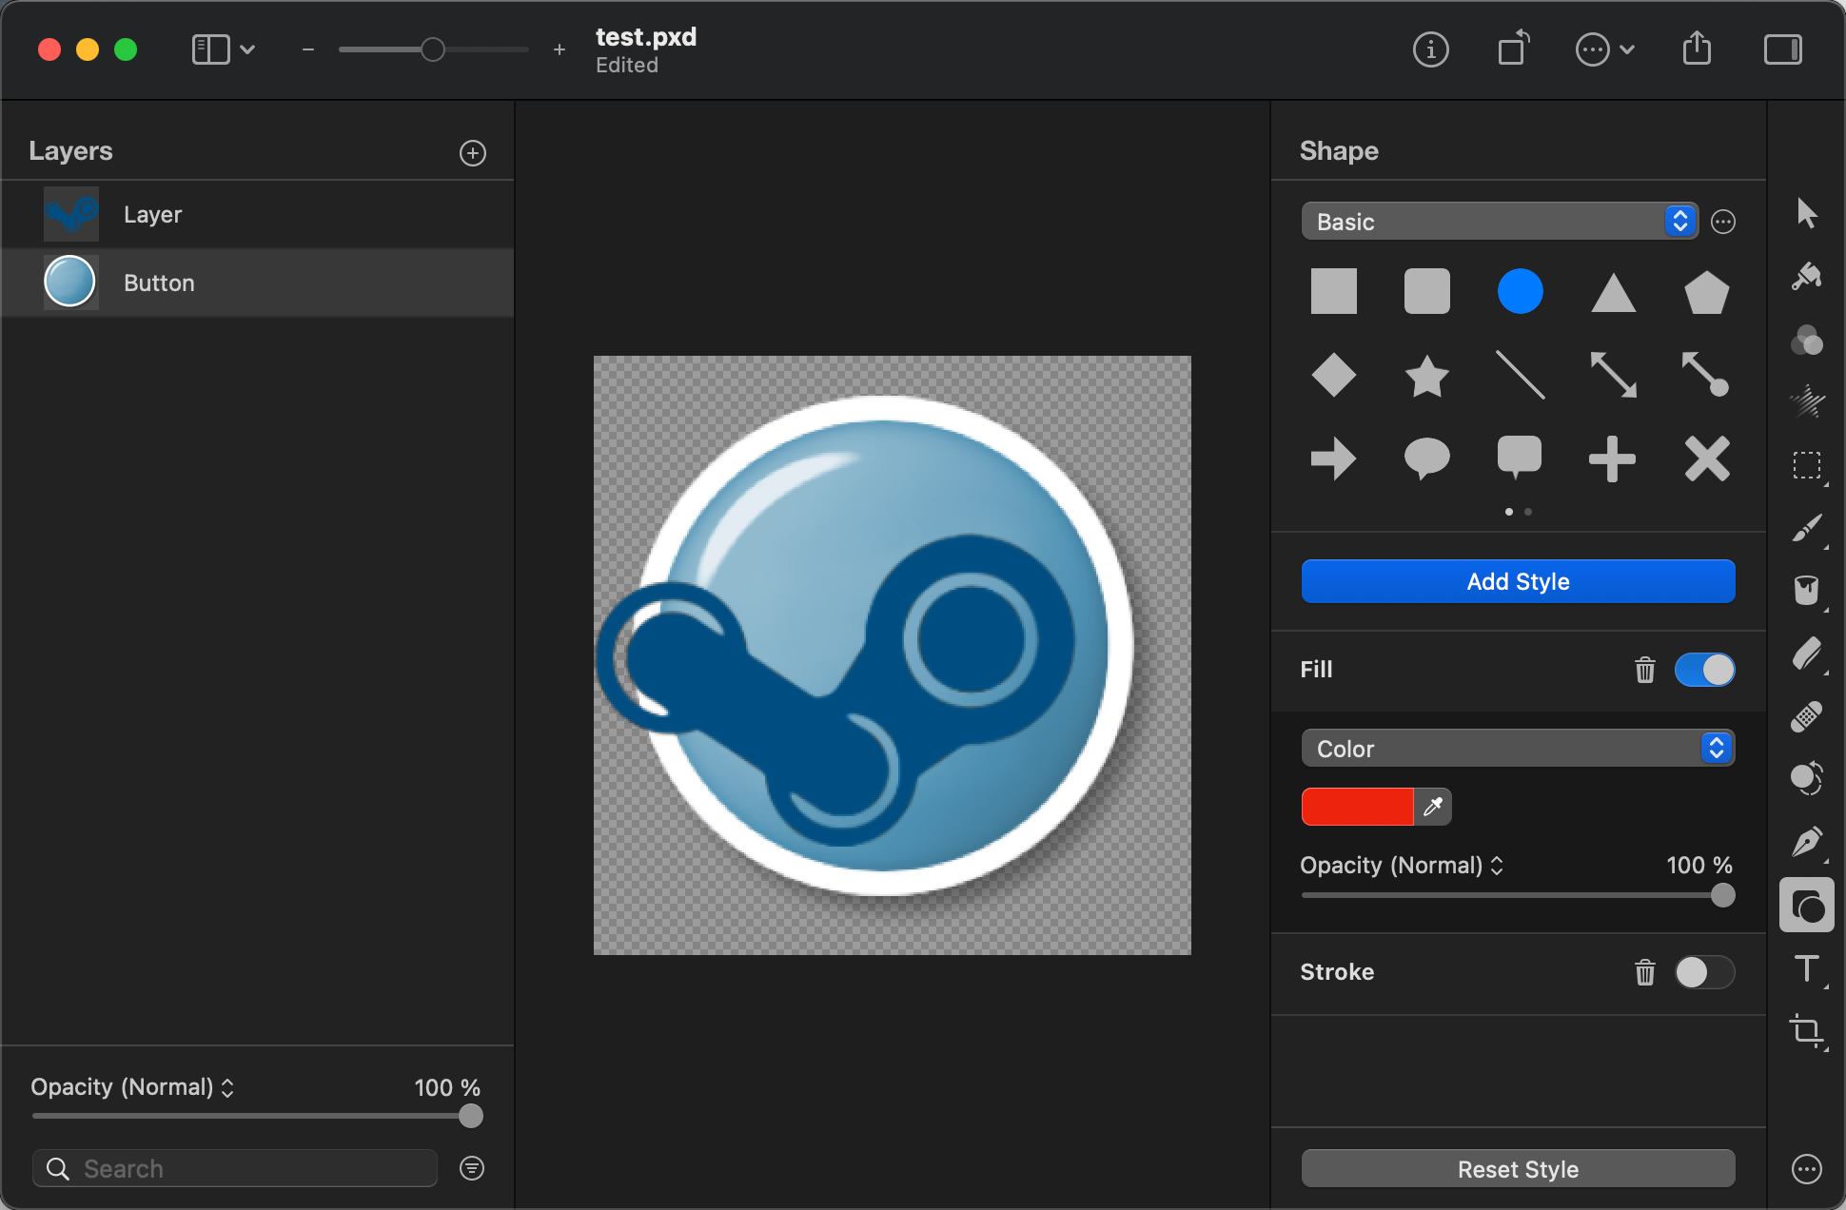Open shape collection options ellipsis
Image resolution: width=1846 pixels, height=1210 pixels.
(x=1723, y=222)
